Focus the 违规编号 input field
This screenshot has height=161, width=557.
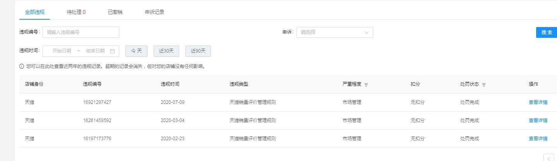point(81,32)
